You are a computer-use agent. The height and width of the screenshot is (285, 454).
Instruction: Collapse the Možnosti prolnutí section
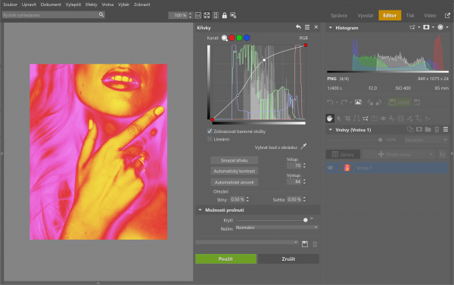coord(200,210)
